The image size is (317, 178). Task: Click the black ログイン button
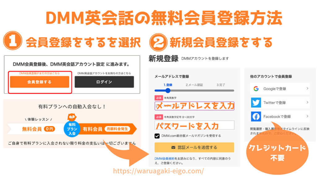pyautogui.click(x=104, y=82)
